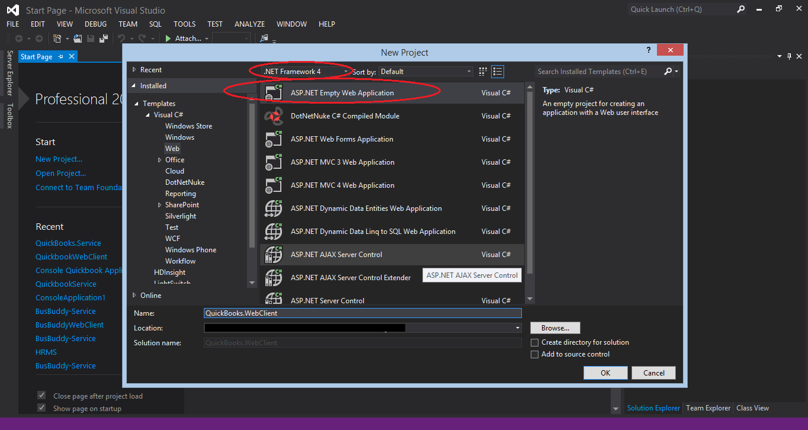Expand the Online templates section
Viewport: 808px width, 430px height.
(x=134, y=295)
